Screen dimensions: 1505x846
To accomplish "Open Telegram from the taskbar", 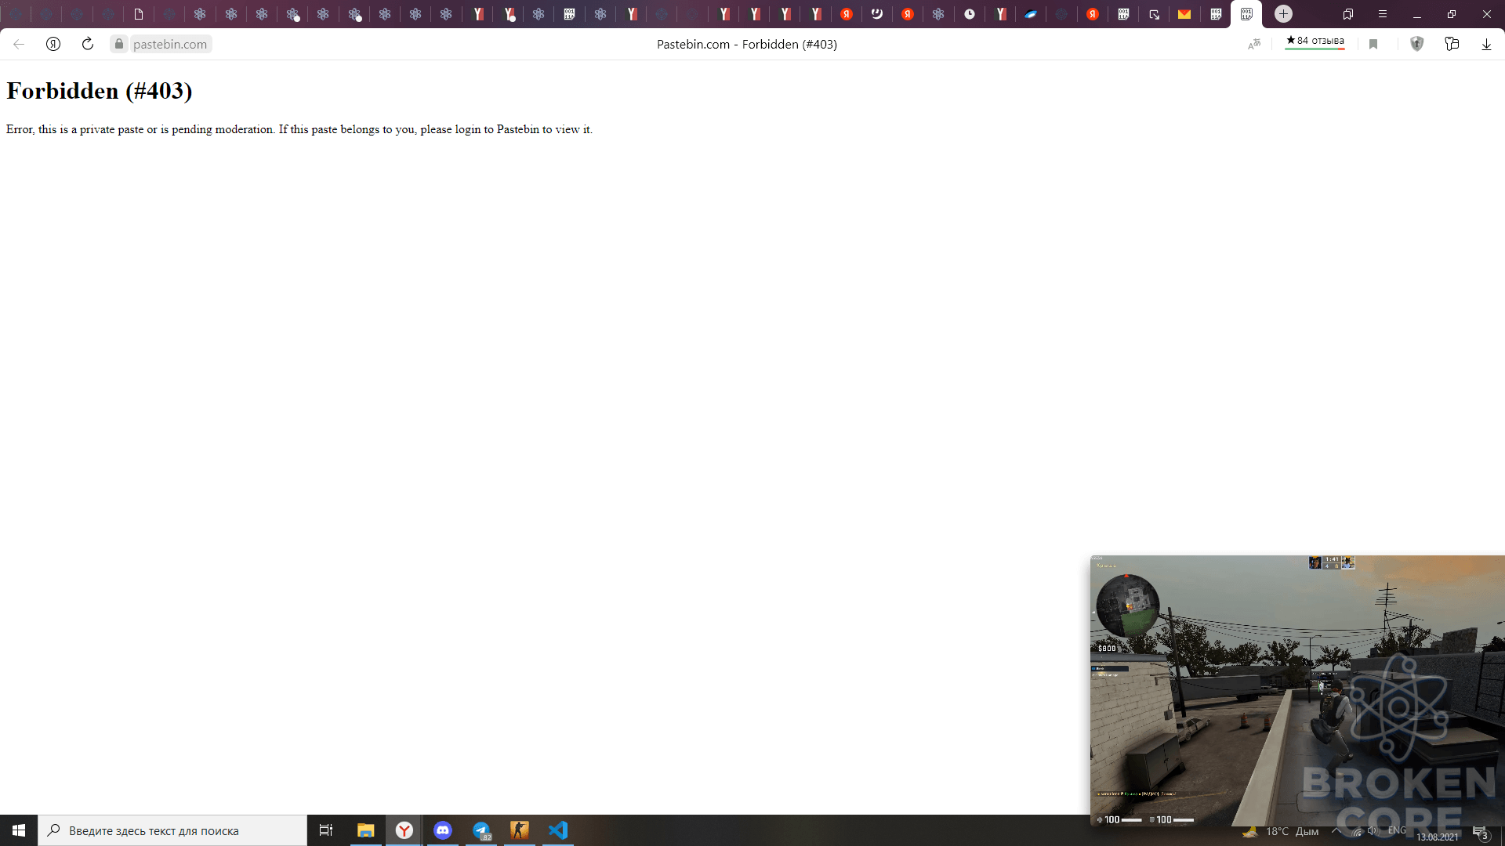I will (481, 830).
